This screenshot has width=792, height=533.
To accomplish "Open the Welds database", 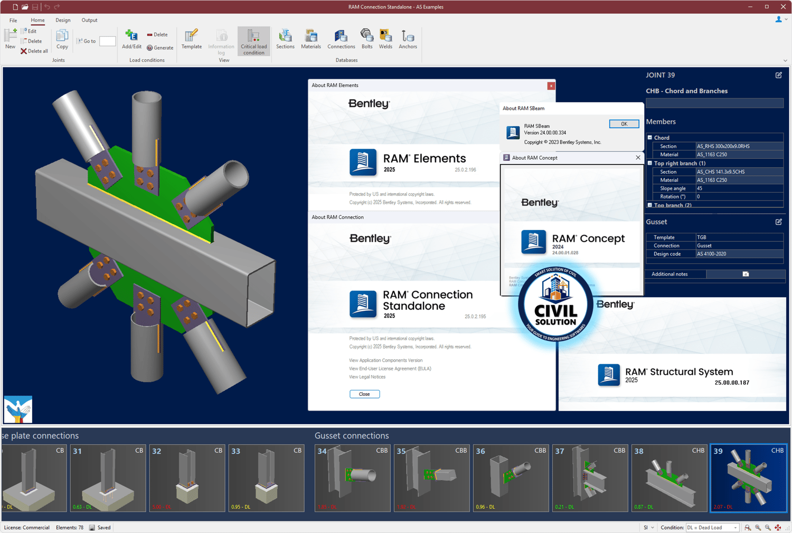I will pos(386,39).
